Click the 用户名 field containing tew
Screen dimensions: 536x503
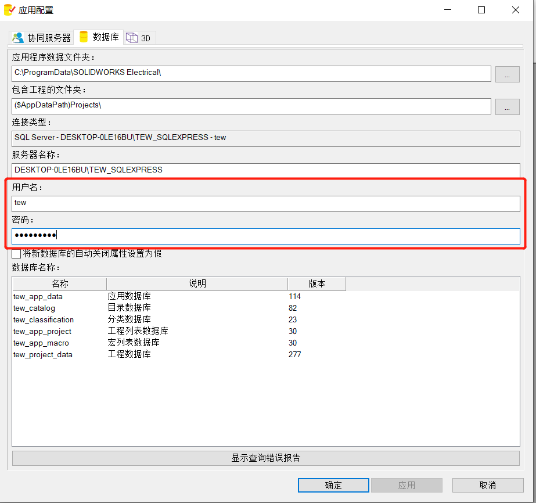point(266,204)
